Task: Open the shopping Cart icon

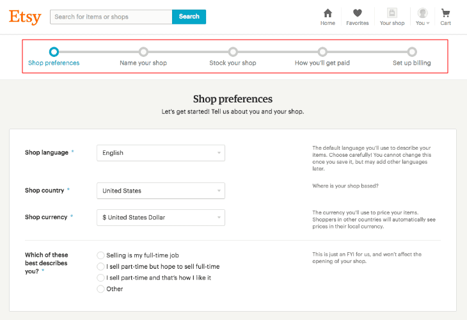Action: click(445, 13)
